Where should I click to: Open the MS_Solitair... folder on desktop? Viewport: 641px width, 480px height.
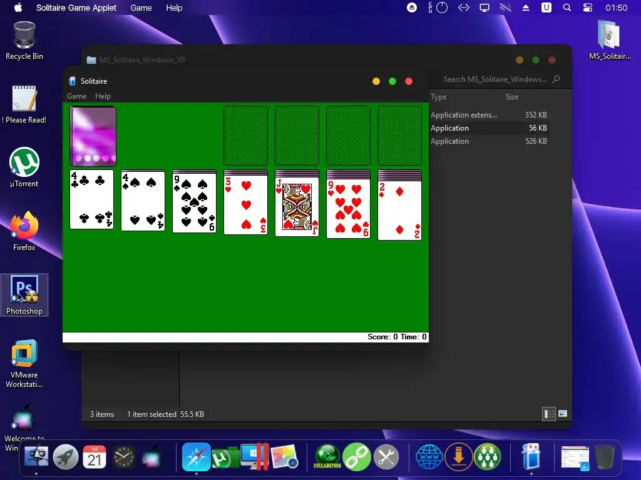click(610, 41)
